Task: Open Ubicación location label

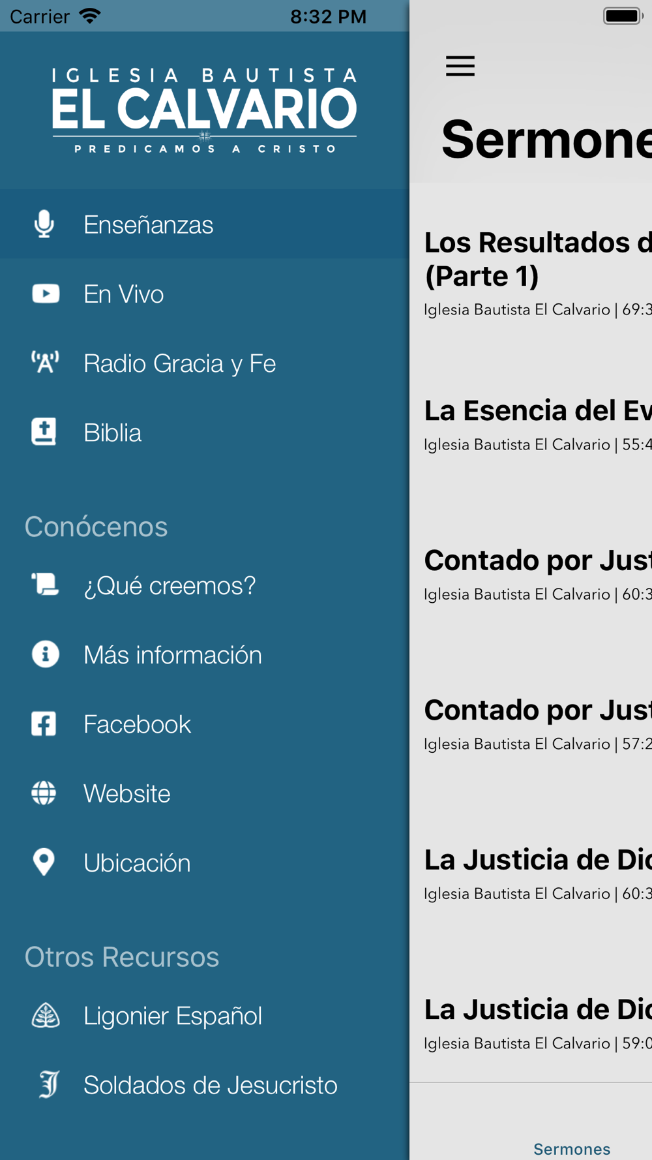Action: pos(137,862)
